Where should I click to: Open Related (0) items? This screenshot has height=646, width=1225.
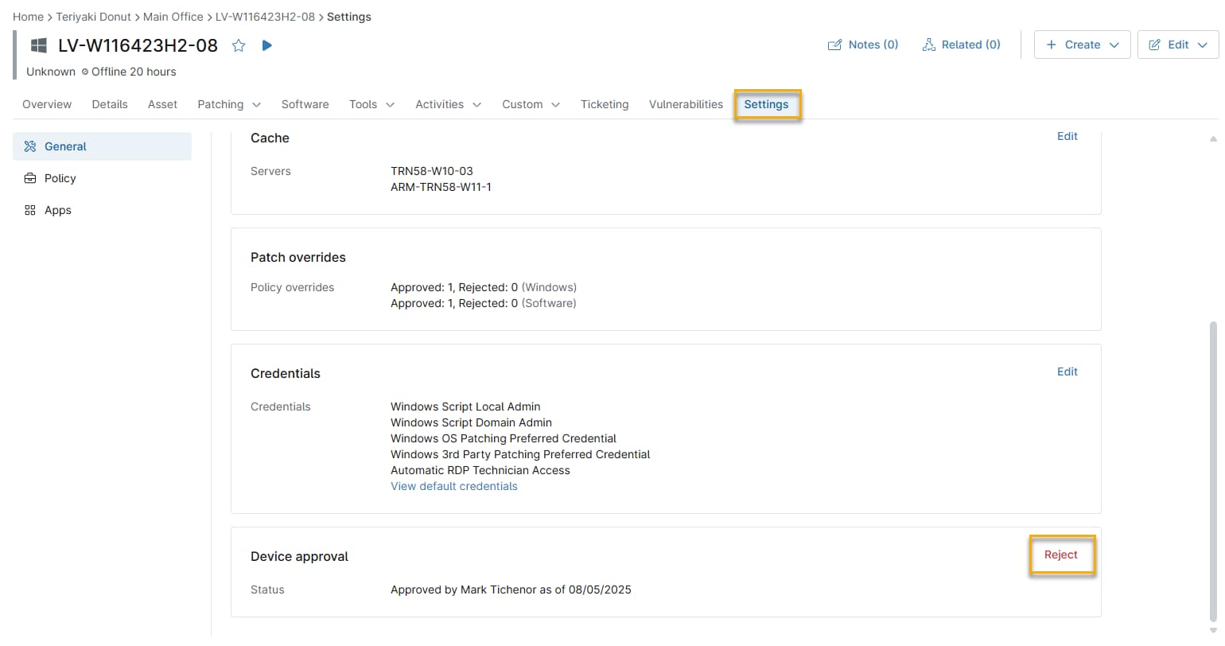click(x=961, y=45)
